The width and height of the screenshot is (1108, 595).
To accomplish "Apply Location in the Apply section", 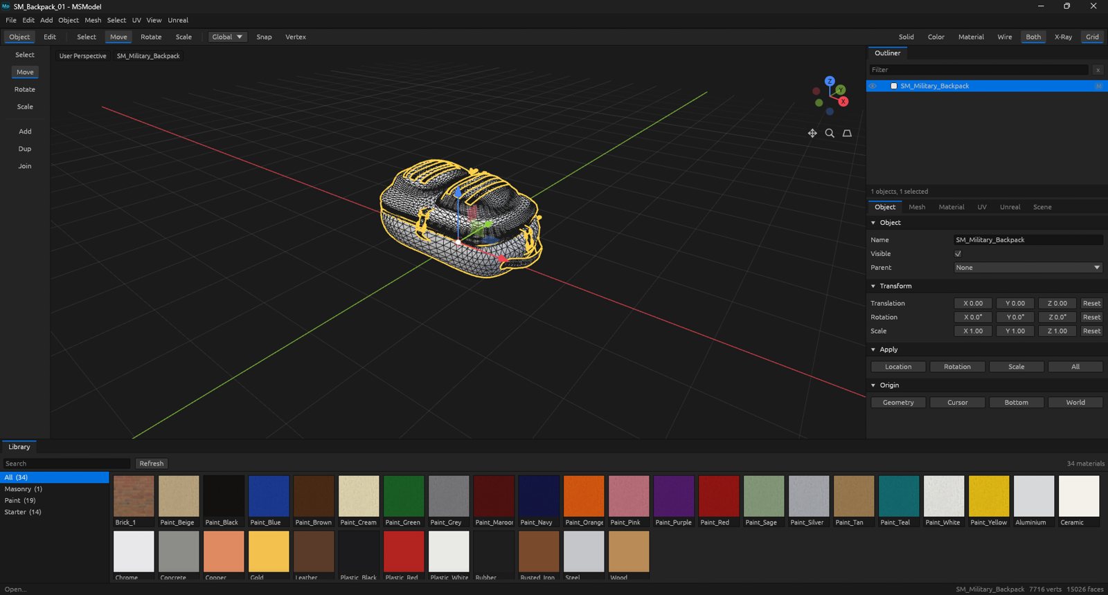I will tap(898, 367).
